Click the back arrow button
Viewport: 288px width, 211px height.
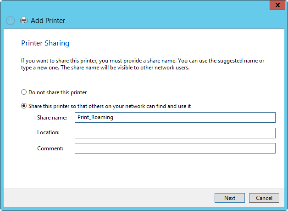10,21
